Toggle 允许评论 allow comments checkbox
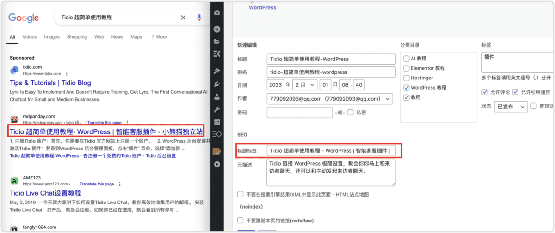This screenshot has width=555, height=233. (x=485, y=92)
